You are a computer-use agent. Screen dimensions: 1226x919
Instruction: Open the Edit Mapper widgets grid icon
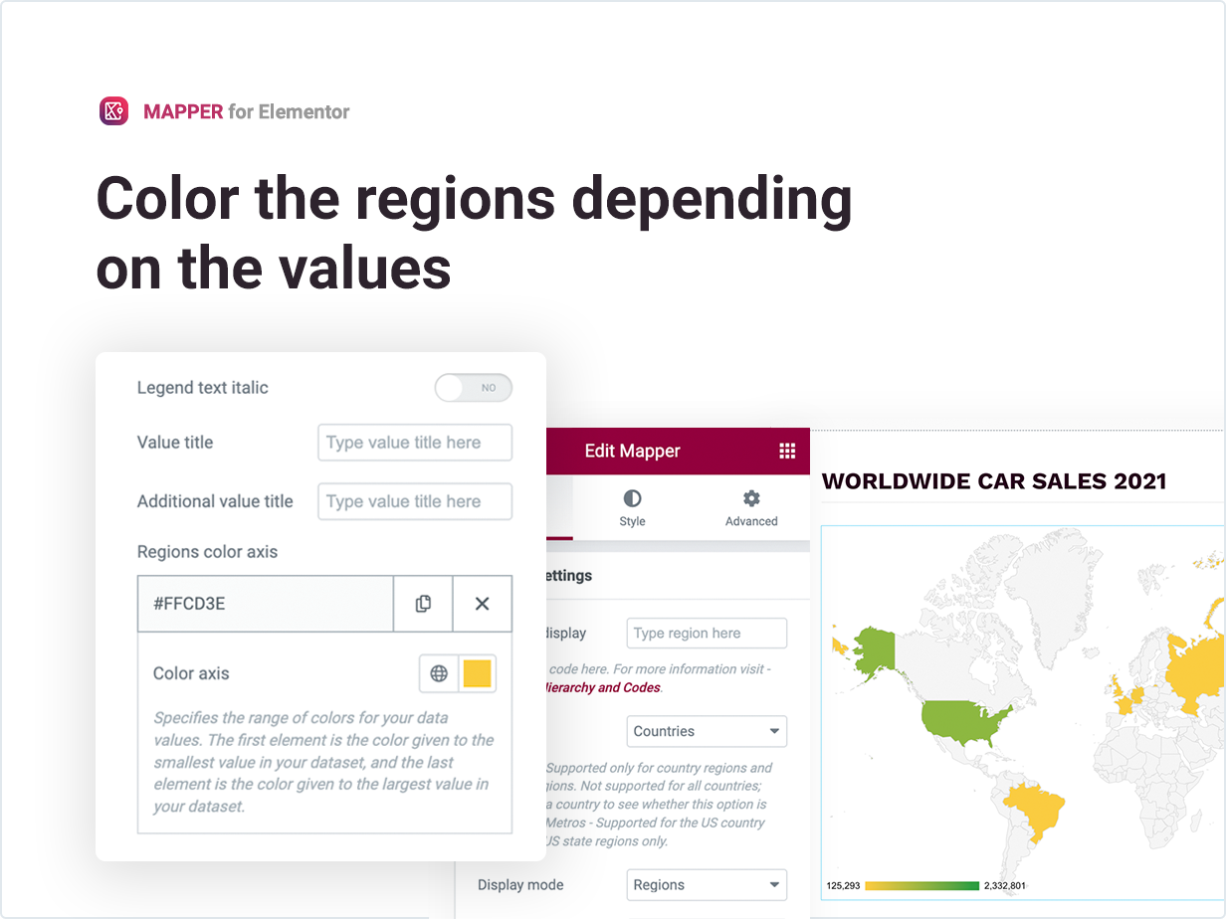(787, 451)
